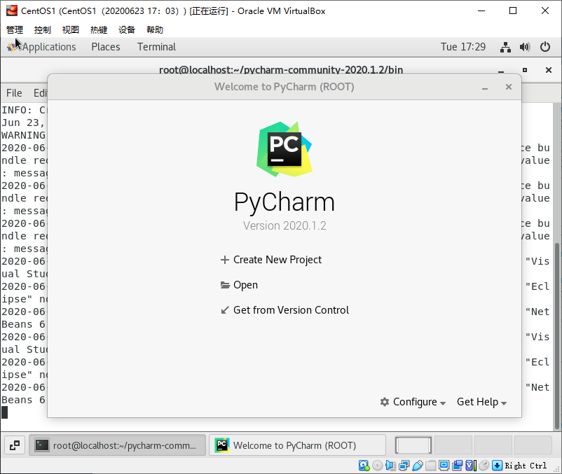Image resolution: width=562 pixels, height=474 pixels.
Task: Open the Terminal app menu in top bar
Action: (156, 47)
